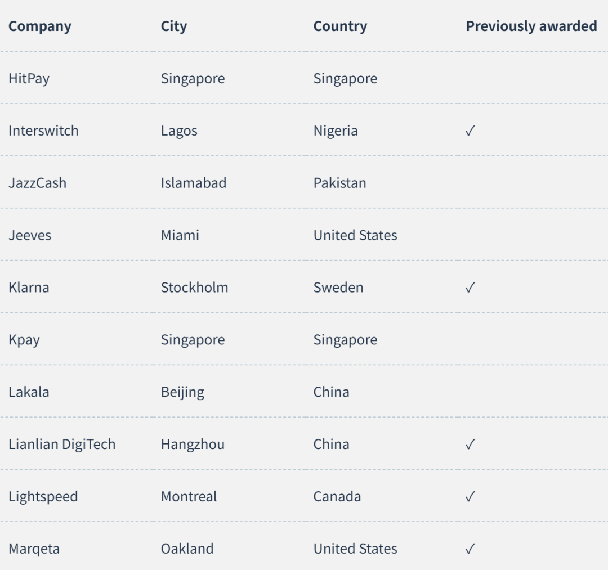Image resolution: width=608 pixels, height=570 pixels.
Task: Click the Klarna previously awarded checkmark
Action: [x=470, y=288]
